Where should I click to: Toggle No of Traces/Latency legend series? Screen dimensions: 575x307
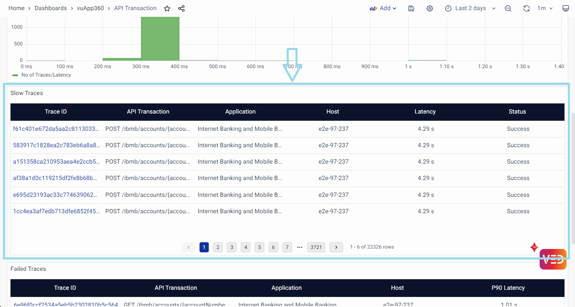(x=46, y=75)
